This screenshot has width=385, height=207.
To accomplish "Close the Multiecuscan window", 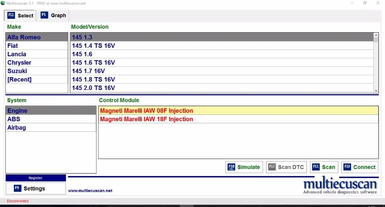I will tap(378, 3).
